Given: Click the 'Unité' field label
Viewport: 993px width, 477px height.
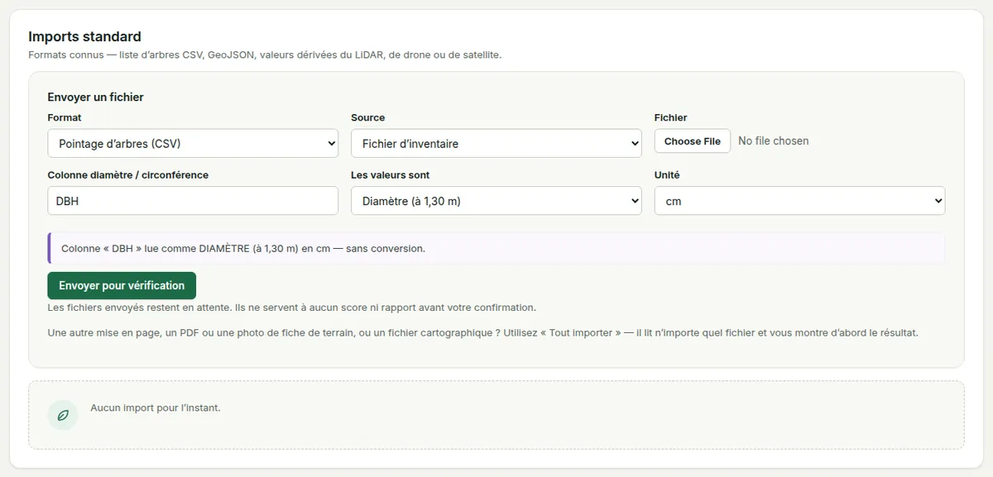Looking at the screenshot, I should [667, 175].
